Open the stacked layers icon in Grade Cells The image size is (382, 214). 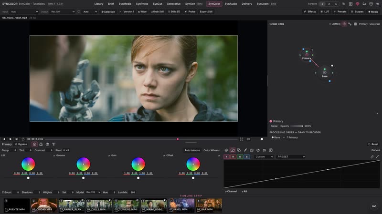355,24
